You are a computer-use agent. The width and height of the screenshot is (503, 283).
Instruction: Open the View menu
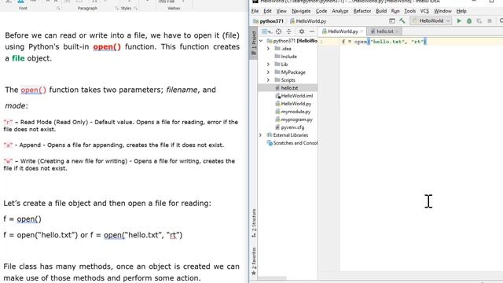(281, 11)
